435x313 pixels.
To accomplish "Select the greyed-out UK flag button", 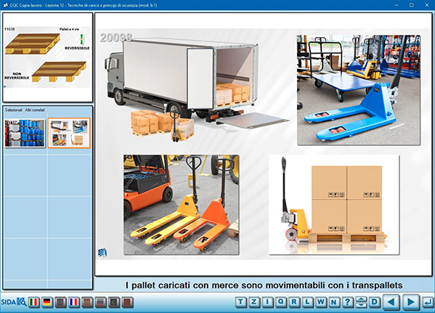I will click(x=61, y=302).
